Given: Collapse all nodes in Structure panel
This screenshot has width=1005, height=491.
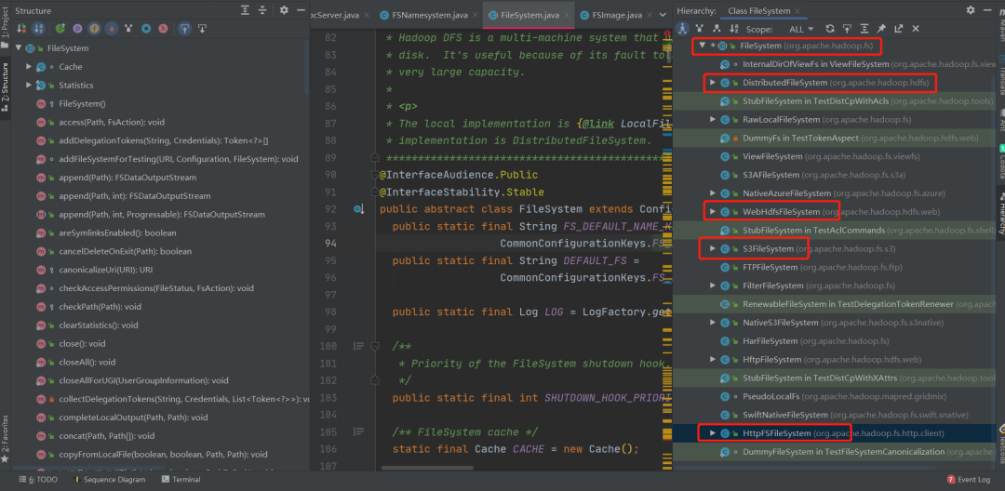Looking at the screenshot, I should 262,10.
